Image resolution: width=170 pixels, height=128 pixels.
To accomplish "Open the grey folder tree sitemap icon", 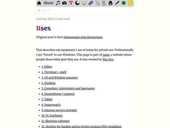I will tap(98, 3).
